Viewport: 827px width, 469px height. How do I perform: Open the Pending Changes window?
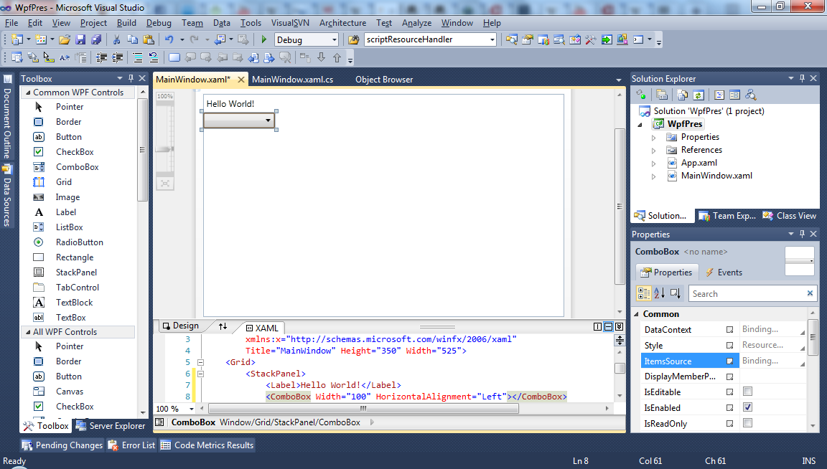pyautogui.click(x=62, y=445)
